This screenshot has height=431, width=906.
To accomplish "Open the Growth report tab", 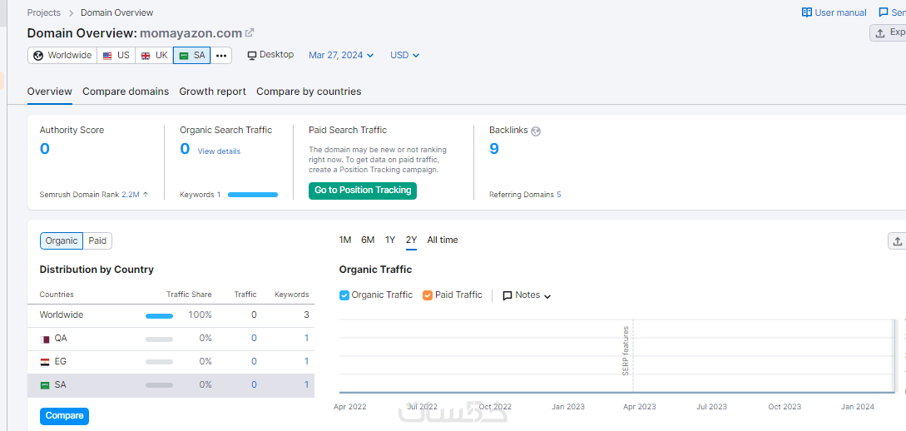I will click(212, 92).
